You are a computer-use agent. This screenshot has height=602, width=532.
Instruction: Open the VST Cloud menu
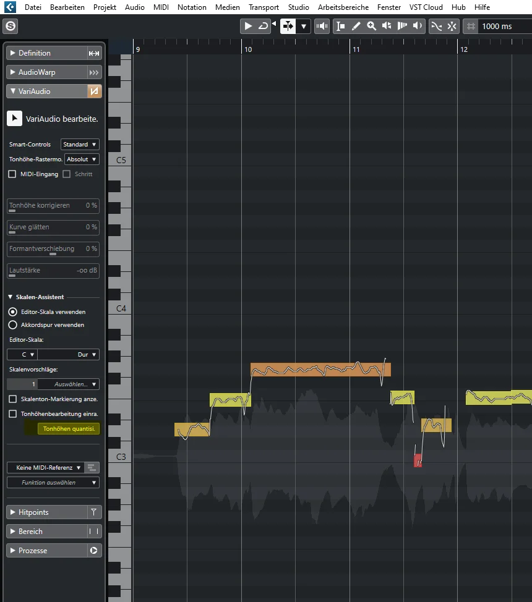(426, 7)
